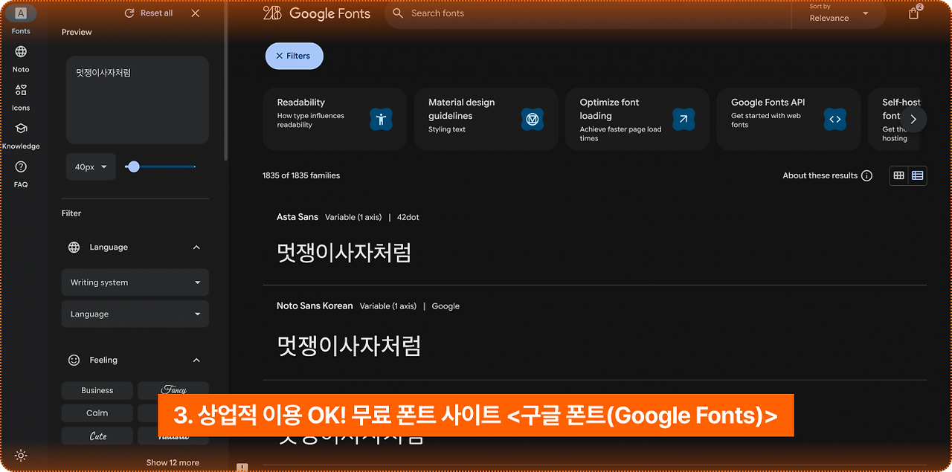This screenshot has height=472, width=952.
Task: Open the shopping bag with 2 items
Action: point(913,13)
